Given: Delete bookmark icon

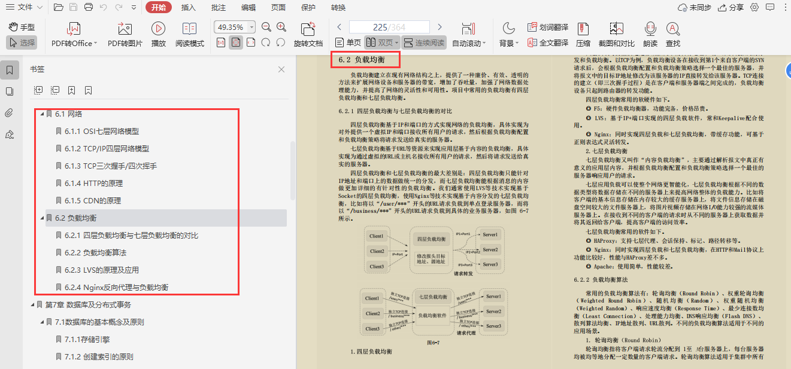Looking at the screenshot, I should [88, 90].
